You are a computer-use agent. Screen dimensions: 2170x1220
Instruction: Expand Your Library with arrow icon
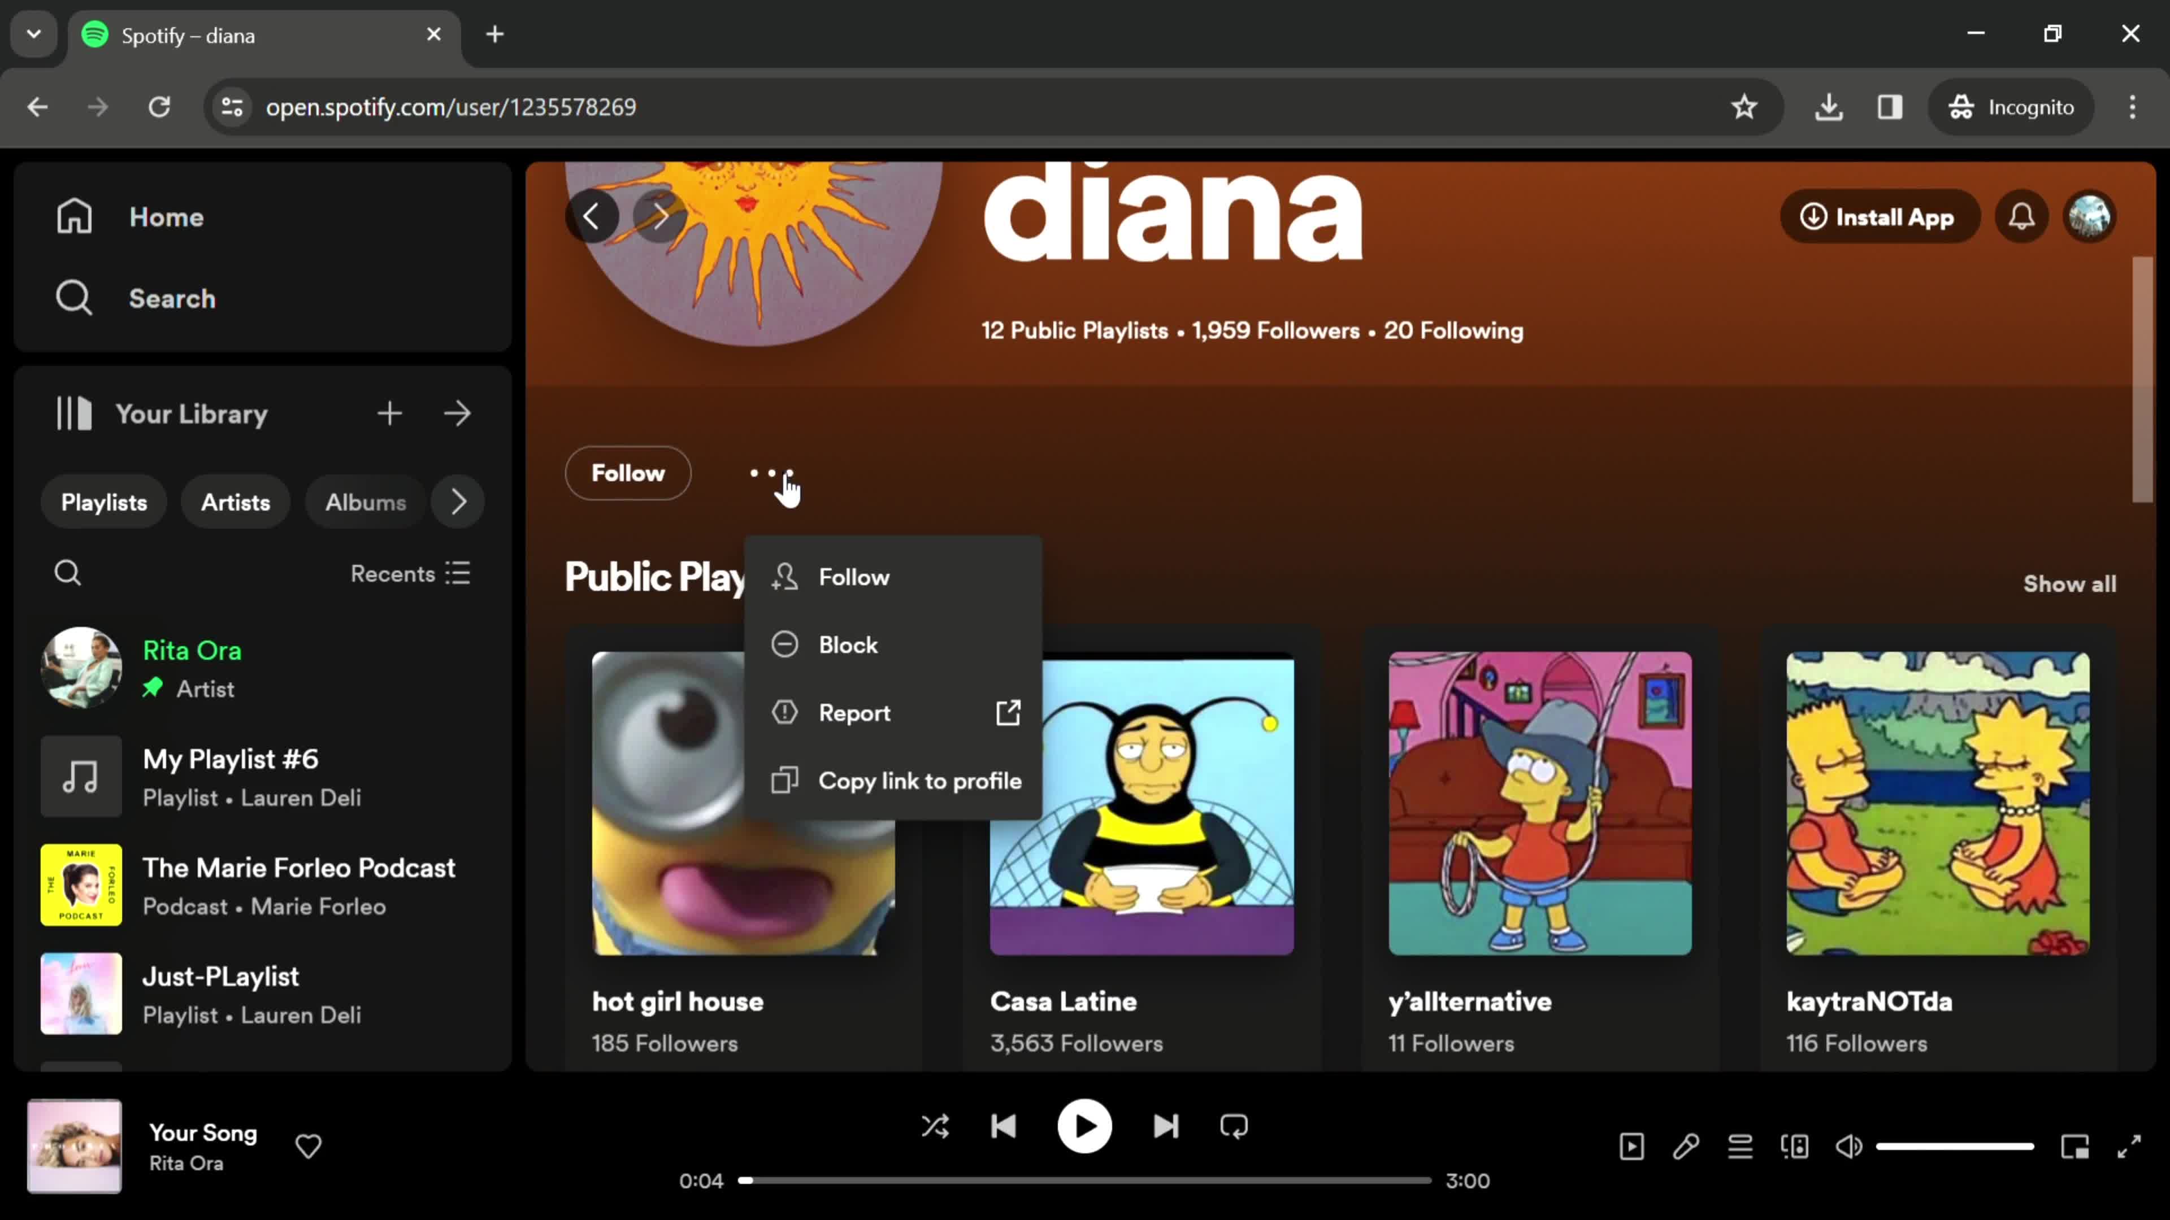click(x=461, y=414)
